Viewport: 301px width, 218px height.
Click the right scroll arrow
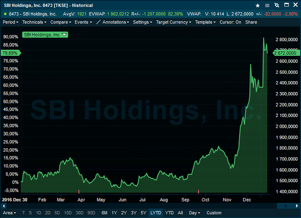point(297,206)
